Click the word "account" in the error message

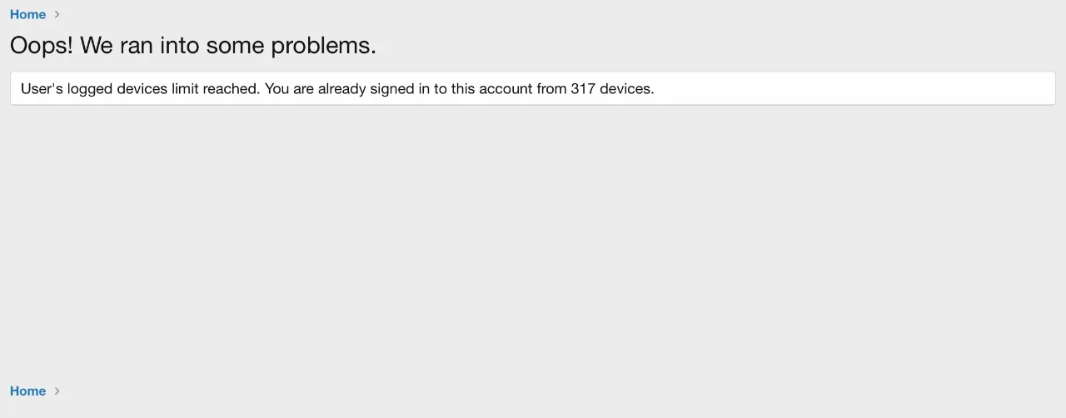[x=506, y=88]
